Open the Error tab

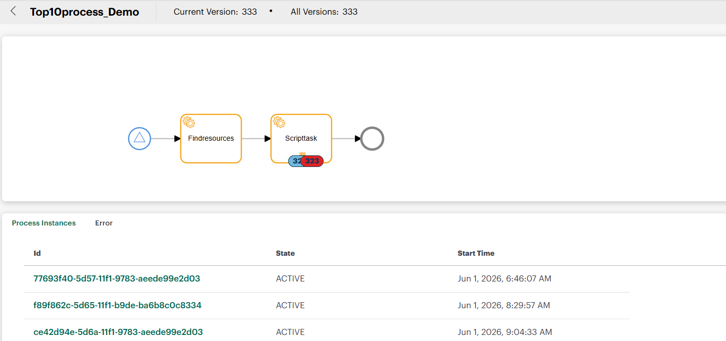[104, 223]
